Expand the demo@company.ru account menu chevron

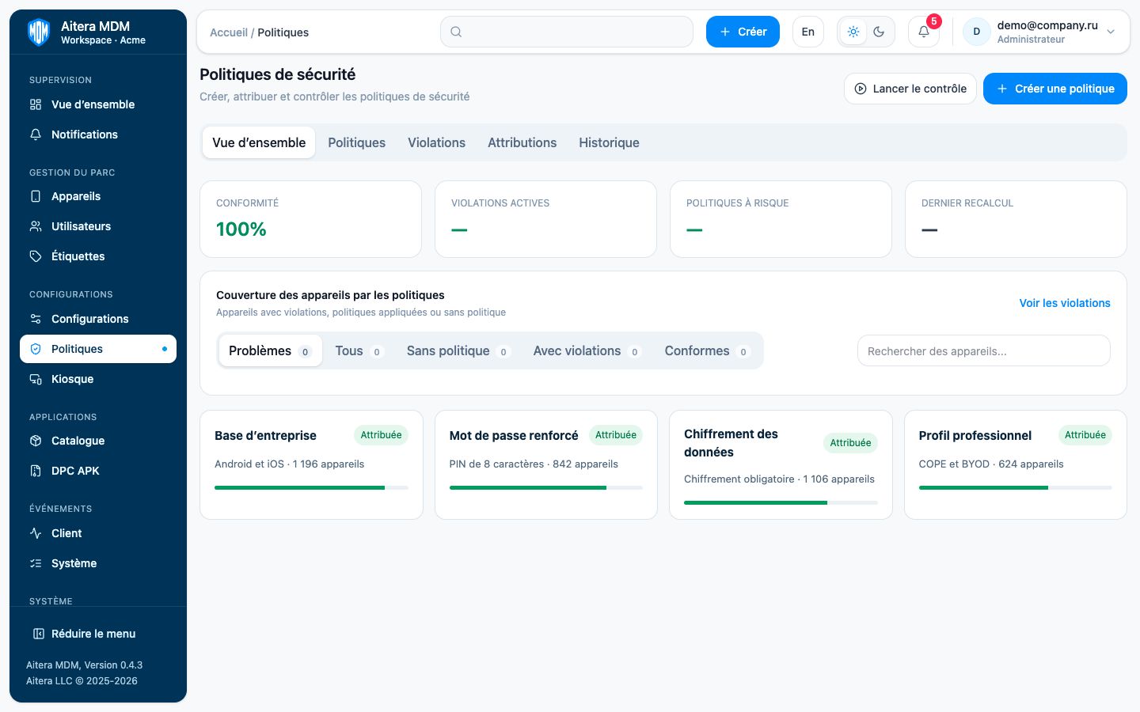pyautogui.click(x=1111, y=32)
